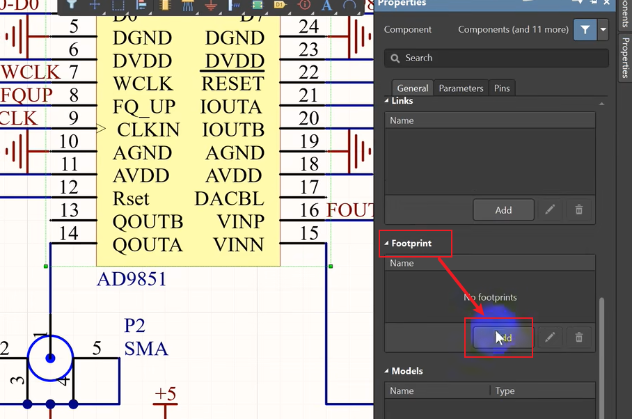Image resolution: width=632 pixels, height=419 pixels.
Task: Place a text string with A tool
Action: click(x=326, y=4)
